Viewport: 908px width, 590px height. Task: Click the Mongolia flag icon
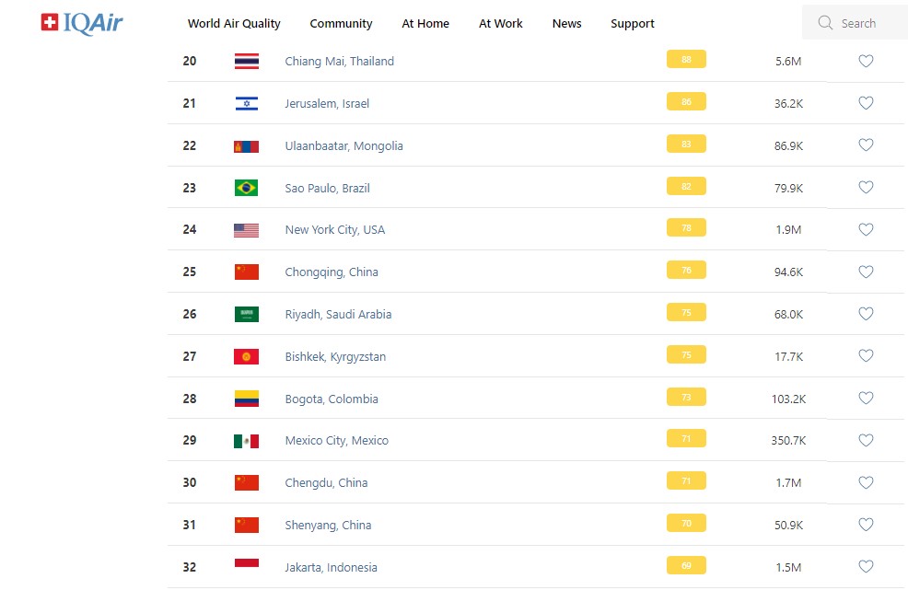[246, 146]
